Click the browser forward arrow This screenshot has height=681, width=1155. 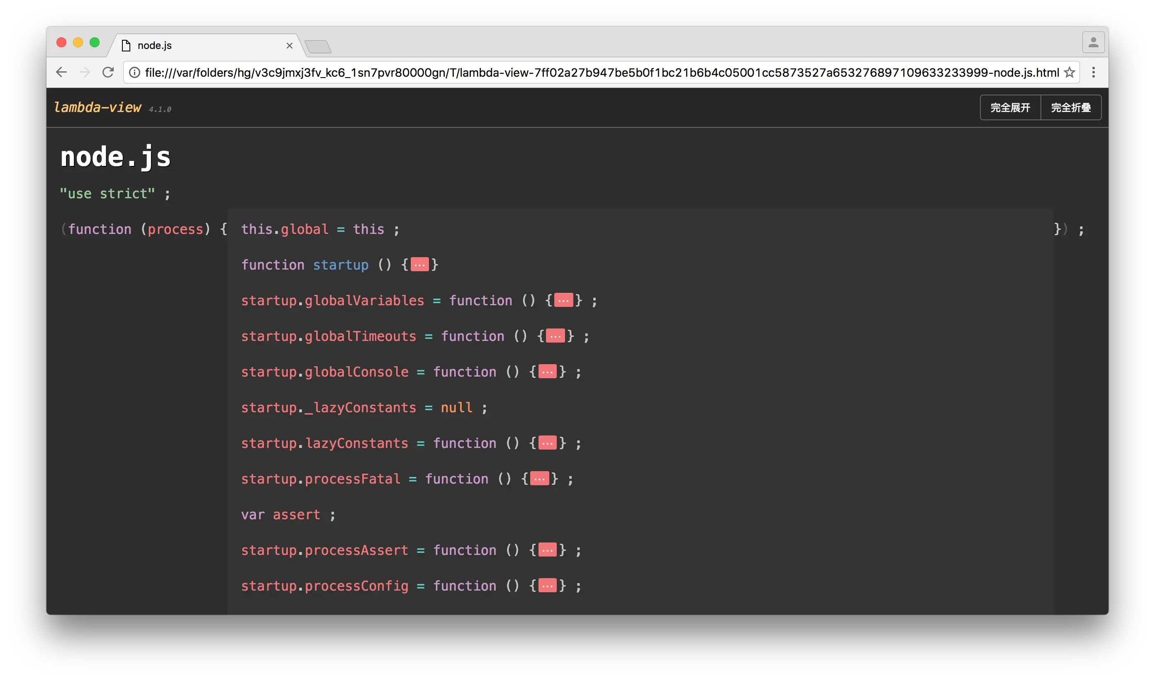tap(85, 72)
